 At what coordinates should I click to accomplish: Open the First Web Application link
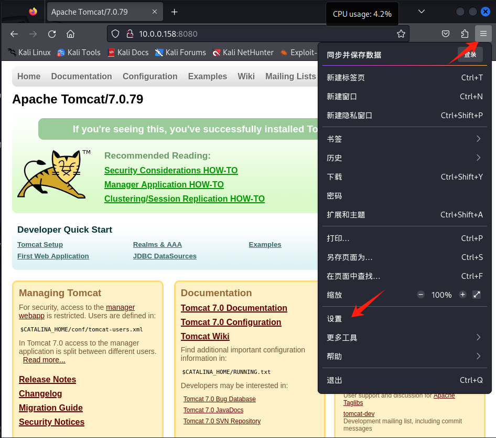(x=53, y=256)
